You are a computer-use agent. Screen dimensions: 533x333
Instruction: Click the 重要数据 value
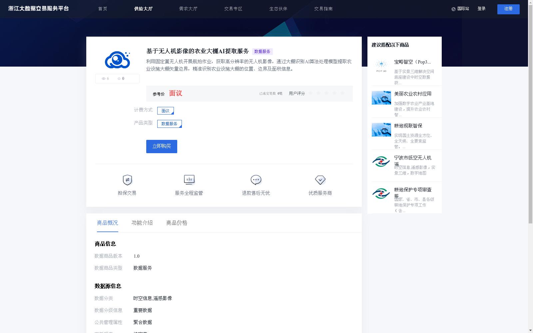pyautogui.click(x=143, y=310)
